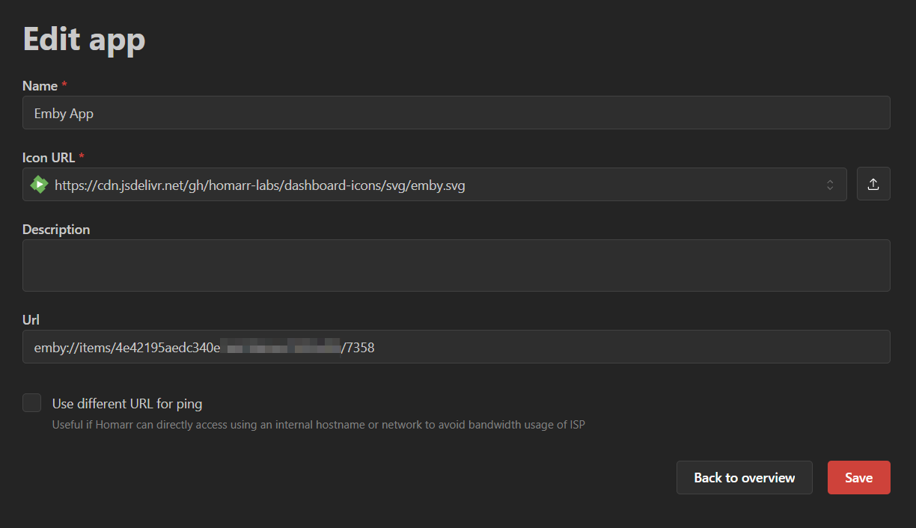Focus the empty Description text area
The image size is (916, 528).
[457, 265]
